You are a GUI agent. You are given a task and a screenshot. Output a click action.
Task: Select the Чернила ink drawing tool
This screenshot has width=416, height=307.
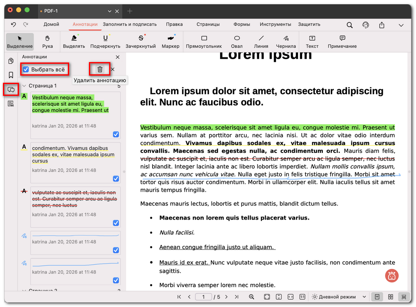(286, 41)
